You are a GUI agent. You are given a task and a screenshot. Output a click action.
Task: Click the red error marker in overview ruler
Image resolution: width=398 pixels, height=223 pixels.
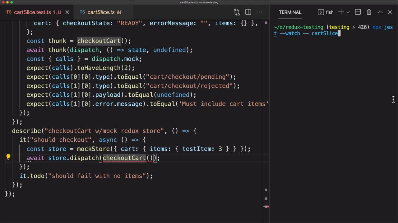(266, 207)
